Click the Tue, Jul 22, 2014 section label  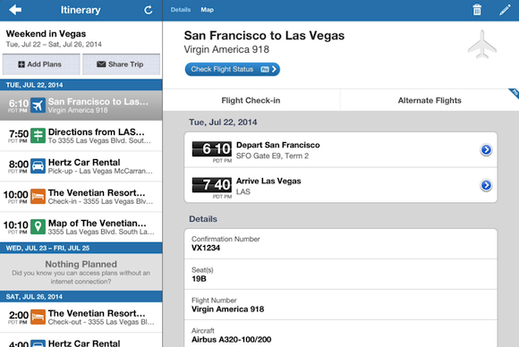pos(223,122)
